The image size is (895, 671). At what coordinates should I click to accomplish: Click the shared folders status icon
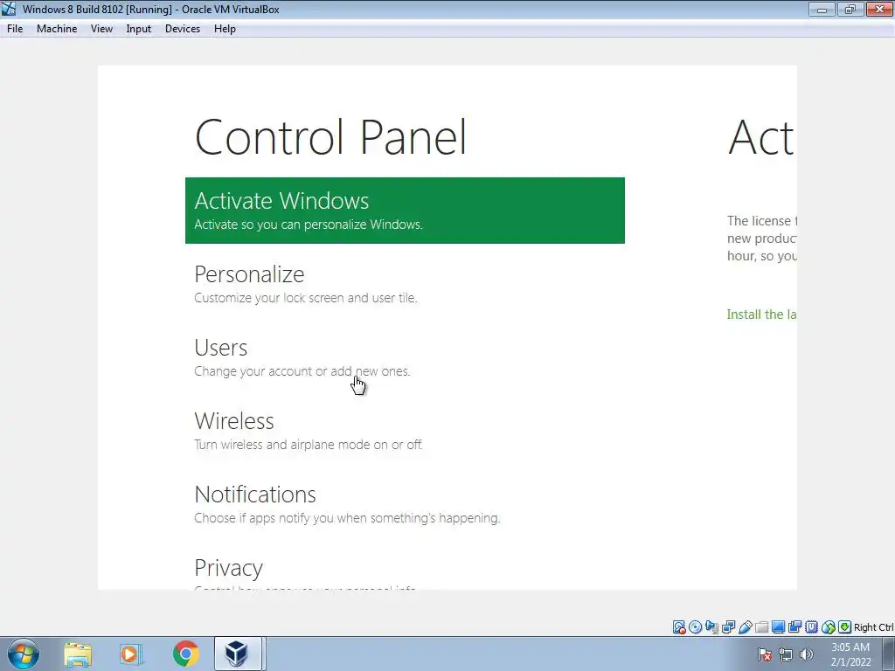[761, 627]
